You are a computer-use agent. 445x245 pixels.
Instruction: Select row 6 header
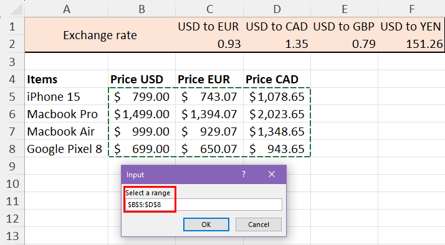click(x=12, y=114)
